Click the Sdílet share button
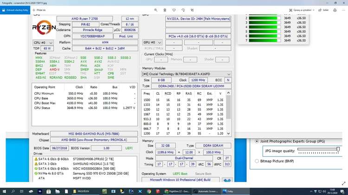 tap(322, 9)
